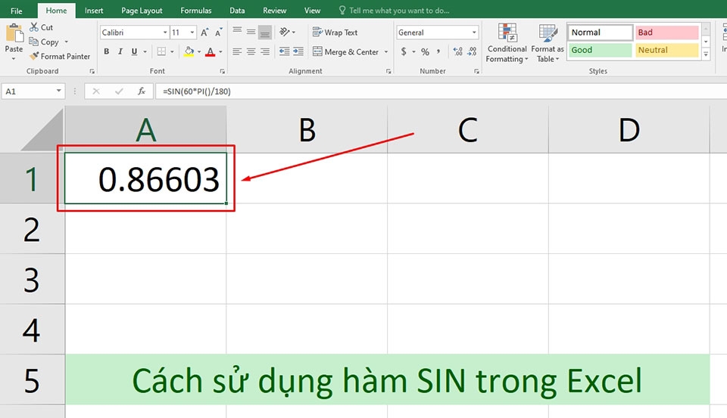
Task: Click Merge & Center button
Action: 345,52
